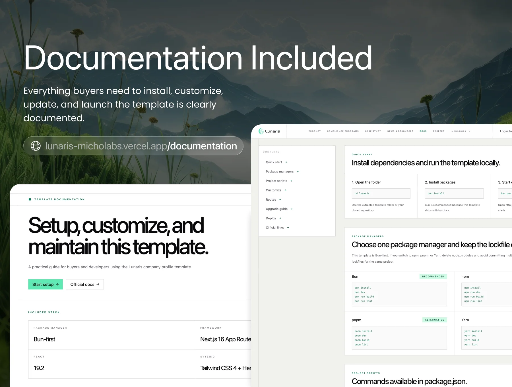This screenshot has width=512, height=387.
Task: Click the yarn commands code block
Action: 487,338
